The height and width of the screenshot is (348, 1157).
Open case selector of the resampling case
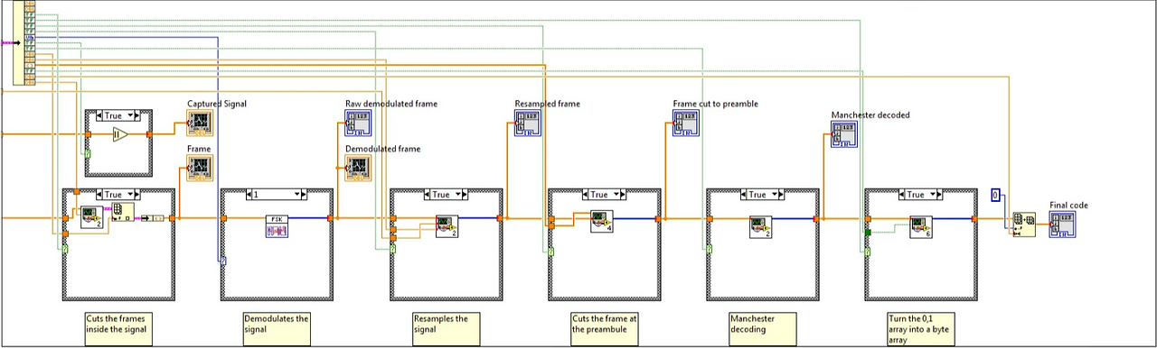pos(447,195)
